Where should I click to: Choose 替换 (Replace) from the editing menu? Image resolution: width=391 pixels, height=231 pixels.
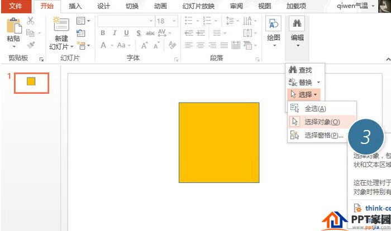click(301, 82)
